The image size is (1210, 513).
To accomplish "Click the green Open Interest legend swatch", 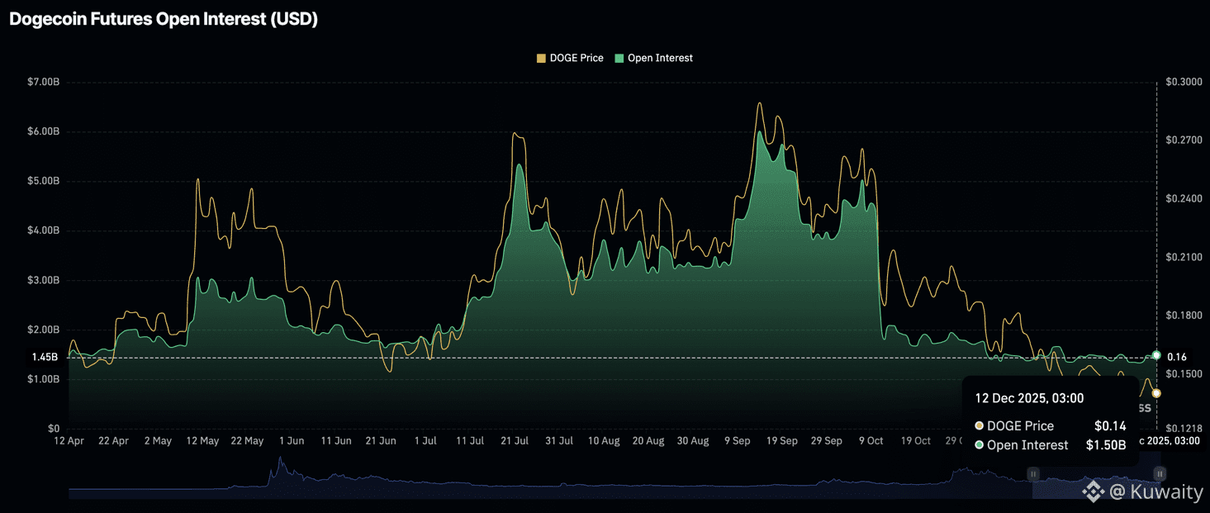I will pyautogui.click(x=619, y=59).
